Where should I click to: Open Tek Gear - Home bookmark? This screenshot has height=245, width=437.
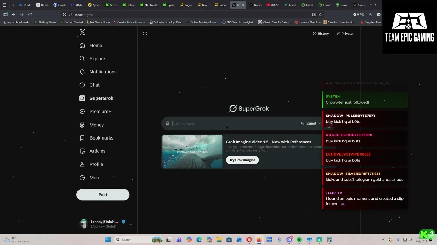[98, 22]
